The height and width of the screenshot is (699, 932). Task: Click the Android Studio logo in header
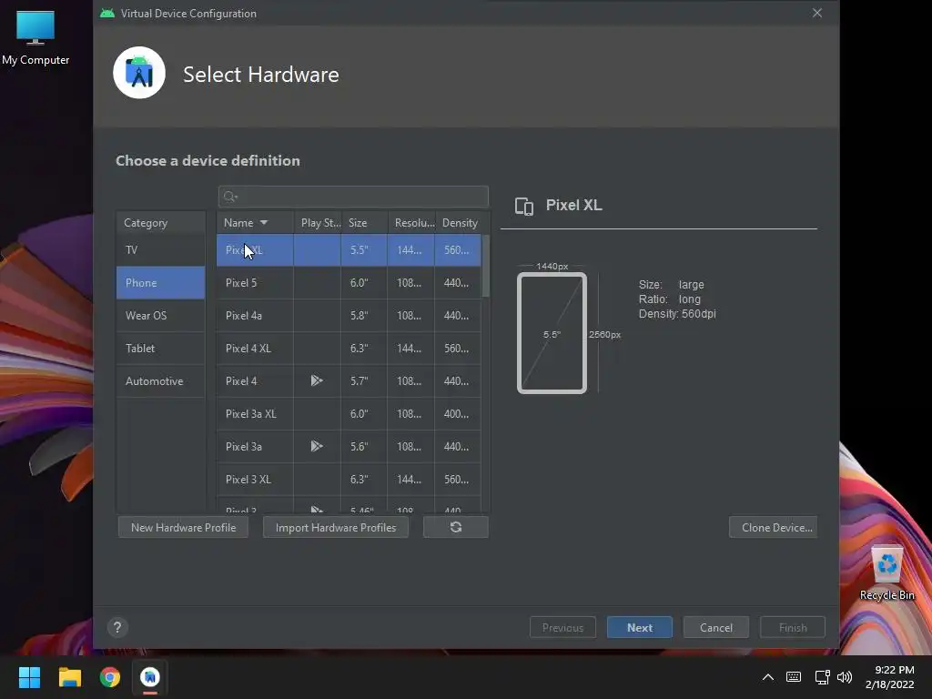click(139, 73)
